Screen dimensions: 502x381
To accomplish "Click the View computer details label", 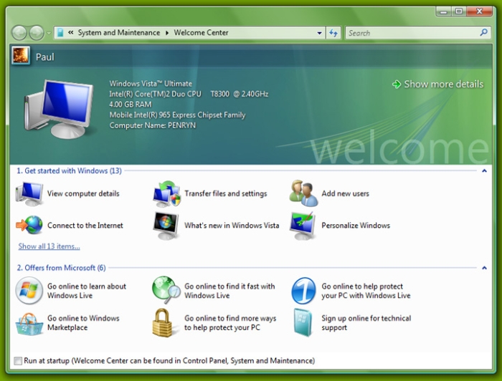I will click(83, 193).
